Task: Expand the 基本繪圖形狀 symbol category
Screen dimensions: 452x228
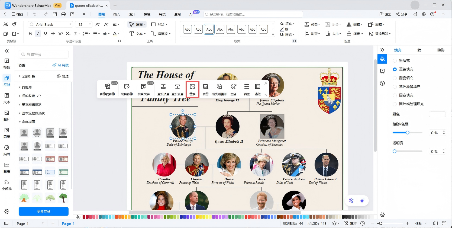Action: pos(31,105)
